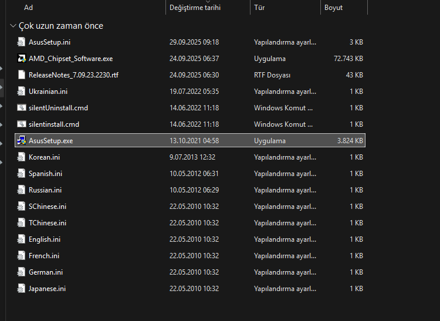Click the Korean.ini file icon
Viewport: 440px width, 321px height.
[x=21, y=157]
